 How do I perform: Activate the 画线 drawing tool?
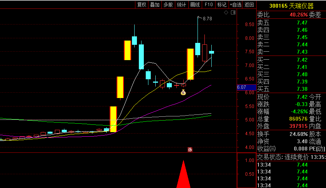point(195,5)
